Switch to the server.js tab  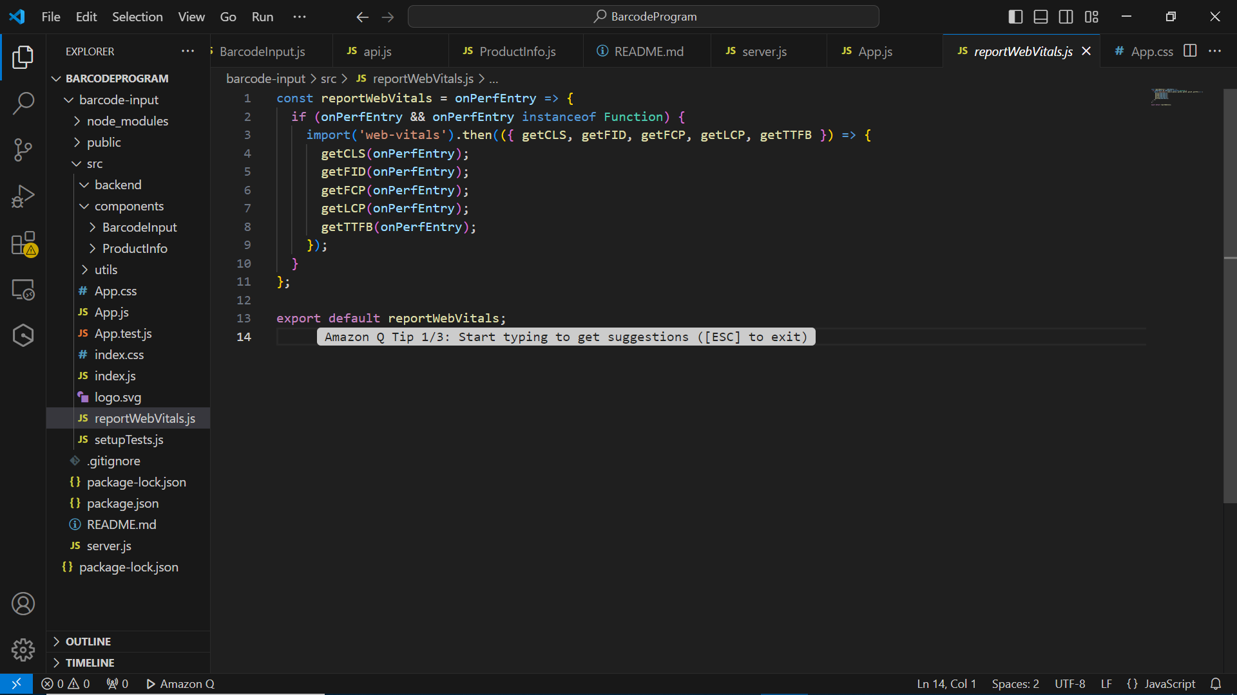(763, 51)
